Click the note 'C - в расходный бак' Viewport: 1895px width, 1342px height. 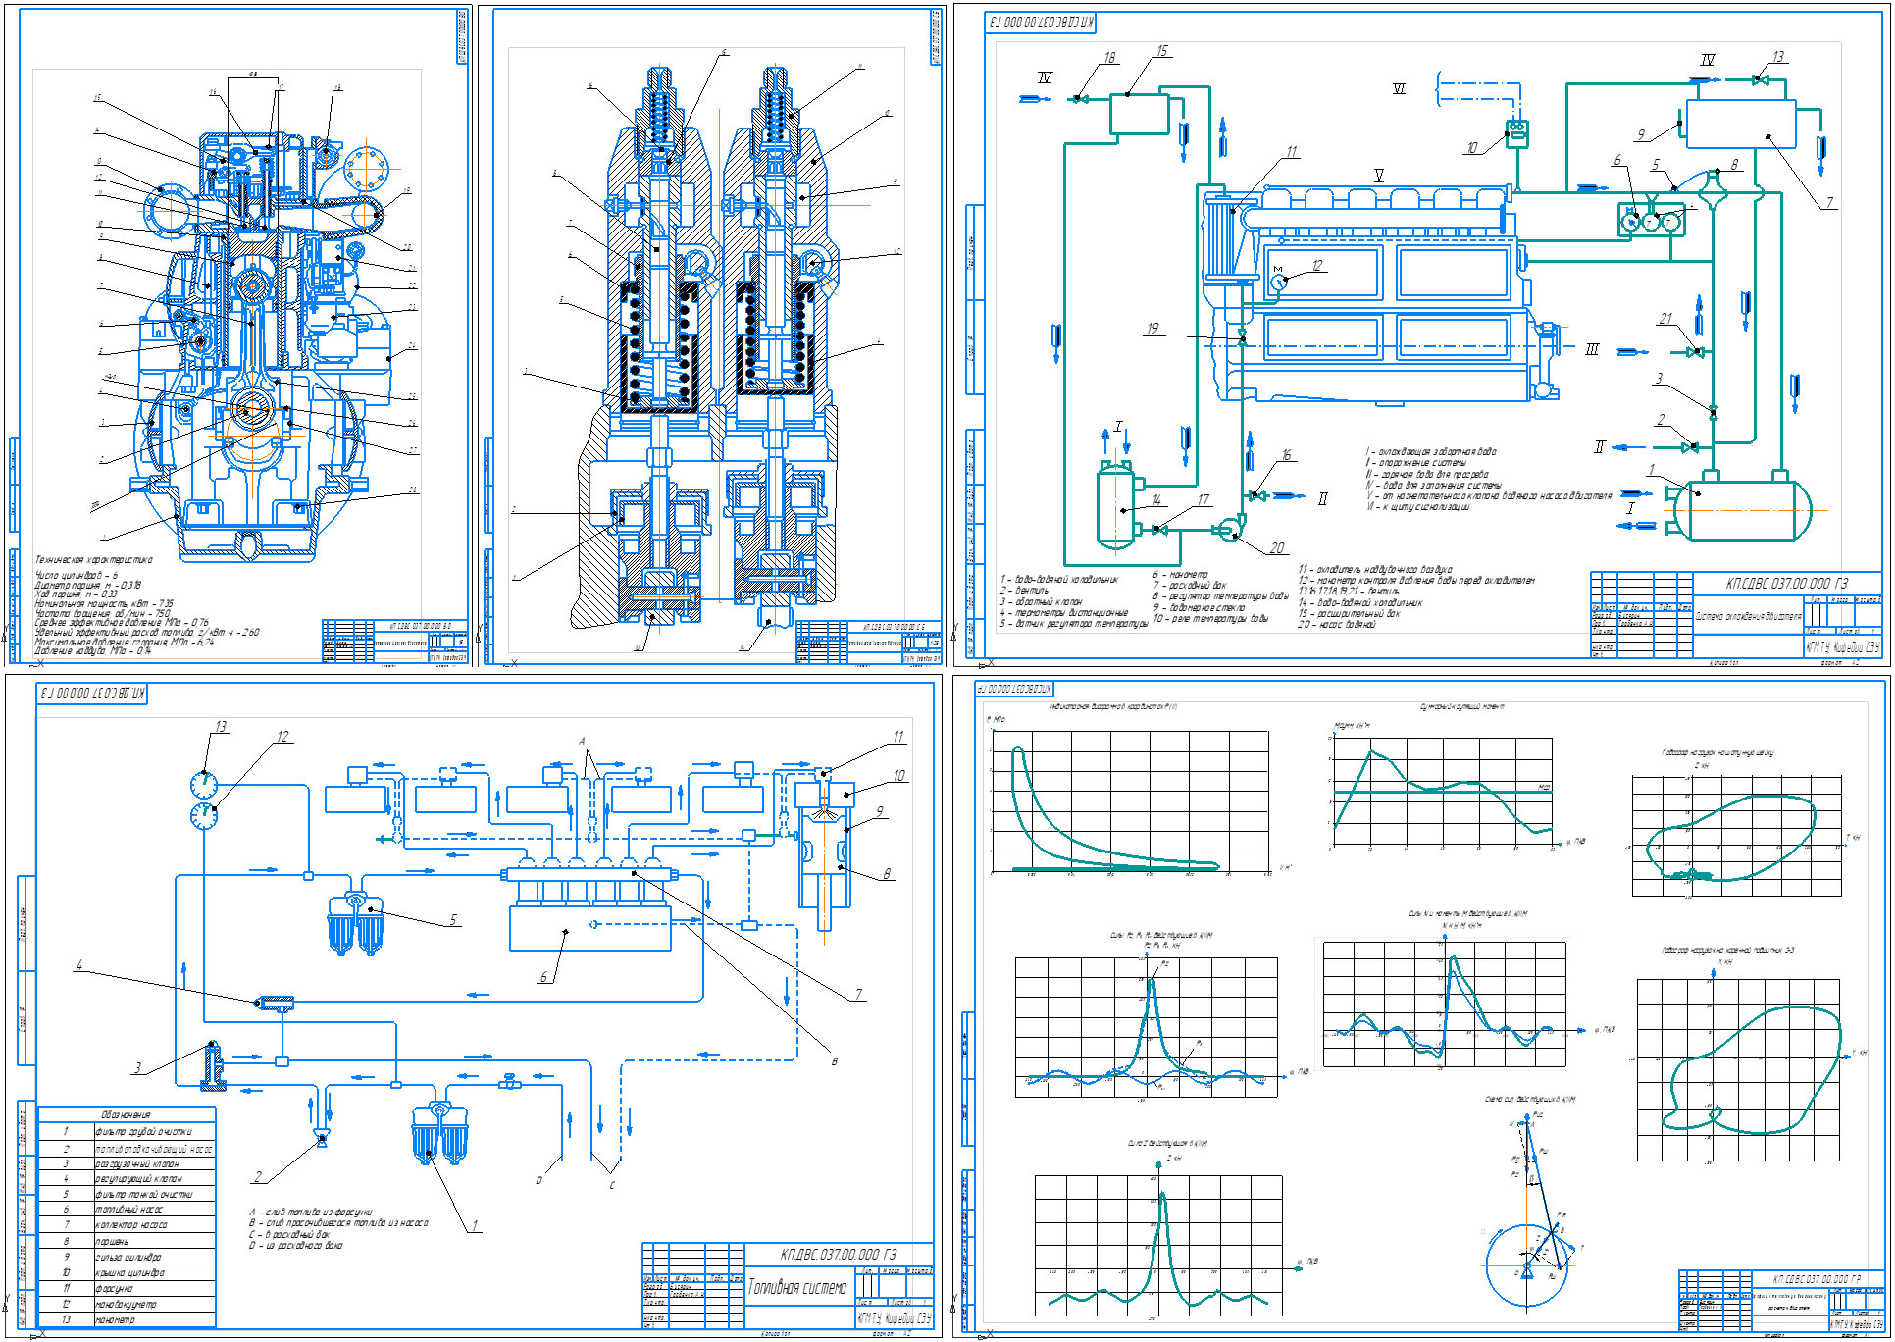pos(289,1234)
